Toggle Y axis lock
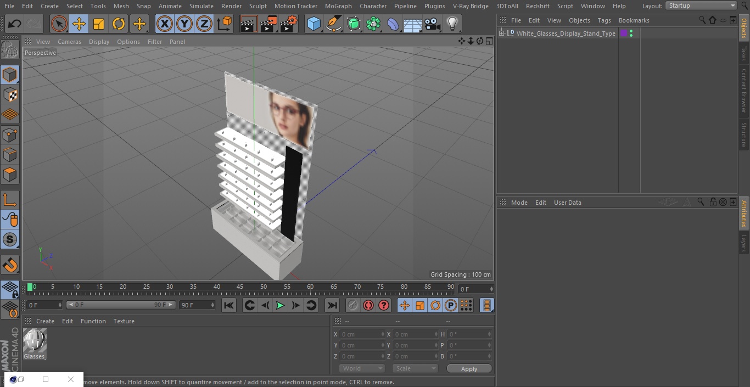Image resolution: width=750 pixels, height=387 pixels. coord(184,24)
